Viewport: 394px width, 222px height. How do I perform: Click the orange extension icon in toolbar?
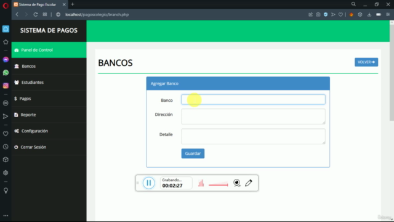(x=352, y=15)
